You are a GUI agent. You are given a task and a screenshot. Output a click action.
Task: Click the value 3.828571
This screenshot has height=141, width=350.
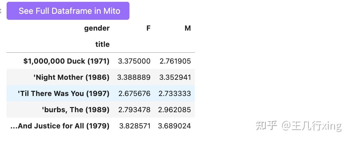[x=135, y=126]
